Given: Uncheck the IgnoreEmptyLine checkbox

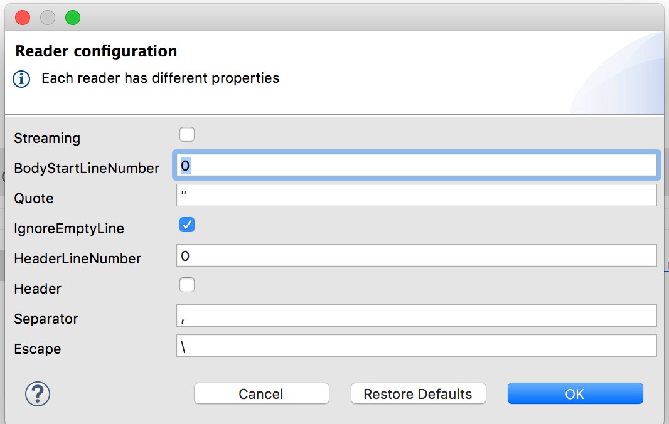Looking at the screenshot, I should (187, 225).
